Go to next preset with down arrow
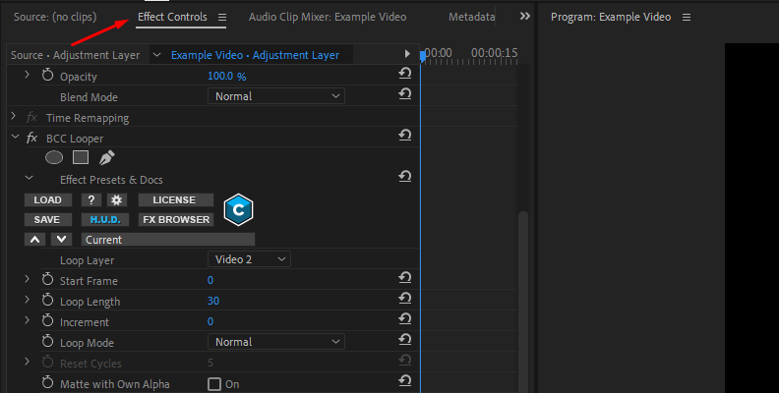This screenshot has height=393, width=779. [x=61, y=240]
